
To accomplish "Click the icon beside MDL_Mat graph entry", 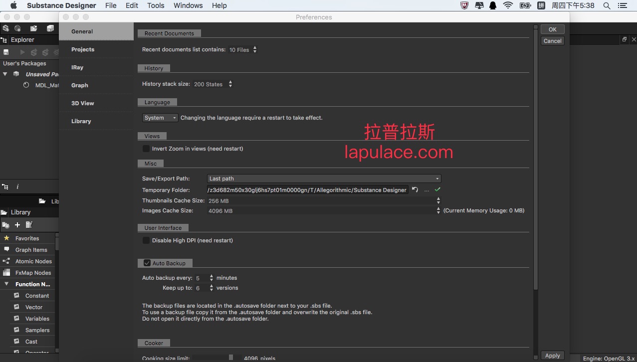I will [26, 85].
